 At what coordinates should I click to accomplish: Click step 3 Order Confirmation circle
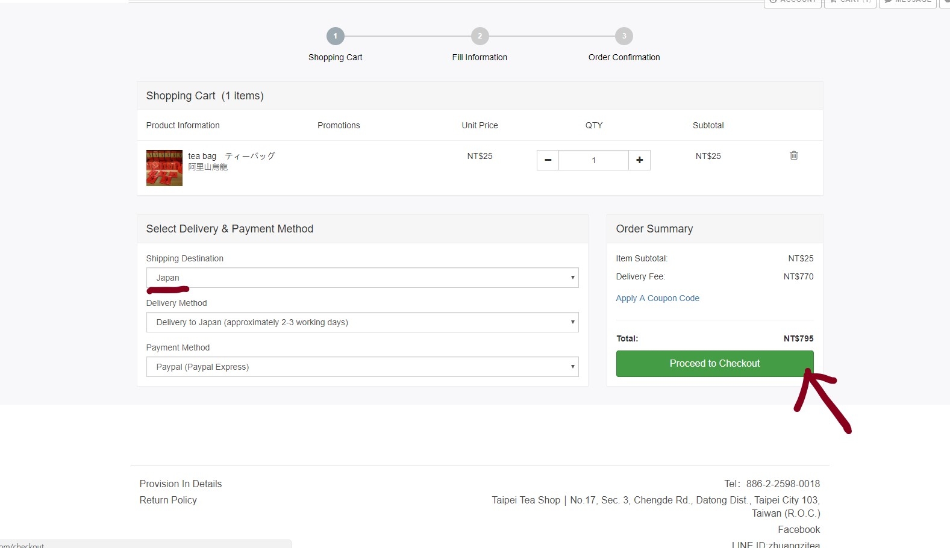click(623, 36)
